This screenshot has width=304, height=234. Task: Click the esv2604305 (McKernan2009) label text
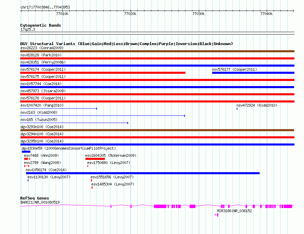pyautogui.click(x=111, y=155)
